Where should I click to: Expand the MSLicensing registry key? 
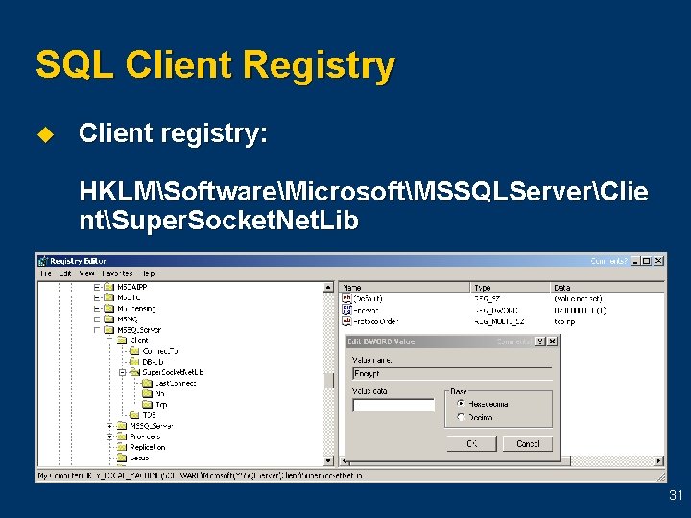pyautogui.click(x=97, y=308)
